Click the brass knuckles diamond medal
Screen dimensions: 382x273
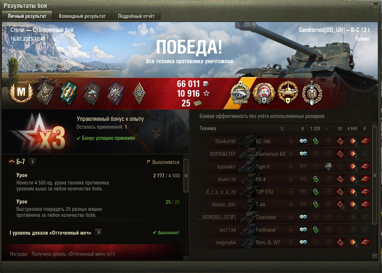pyautogui.click(x=139, y=93)
